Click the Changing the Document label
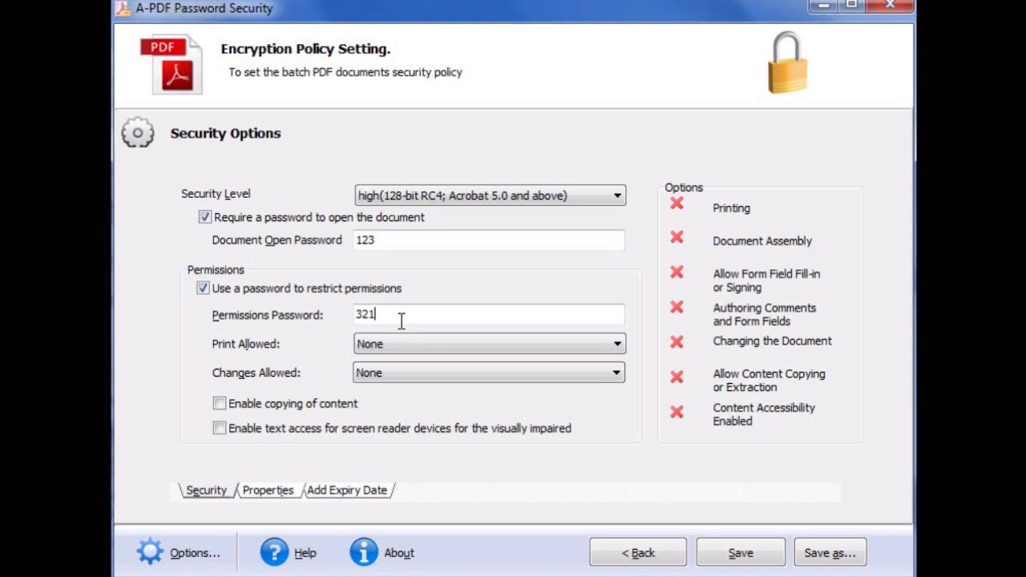This screenshot has height=577, width=1026. (x=773, y=341)
